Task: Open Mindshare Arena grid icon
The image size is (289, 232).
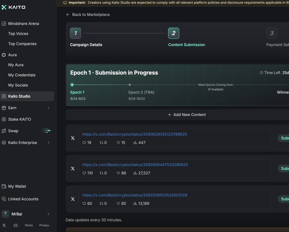Action: 4,24
